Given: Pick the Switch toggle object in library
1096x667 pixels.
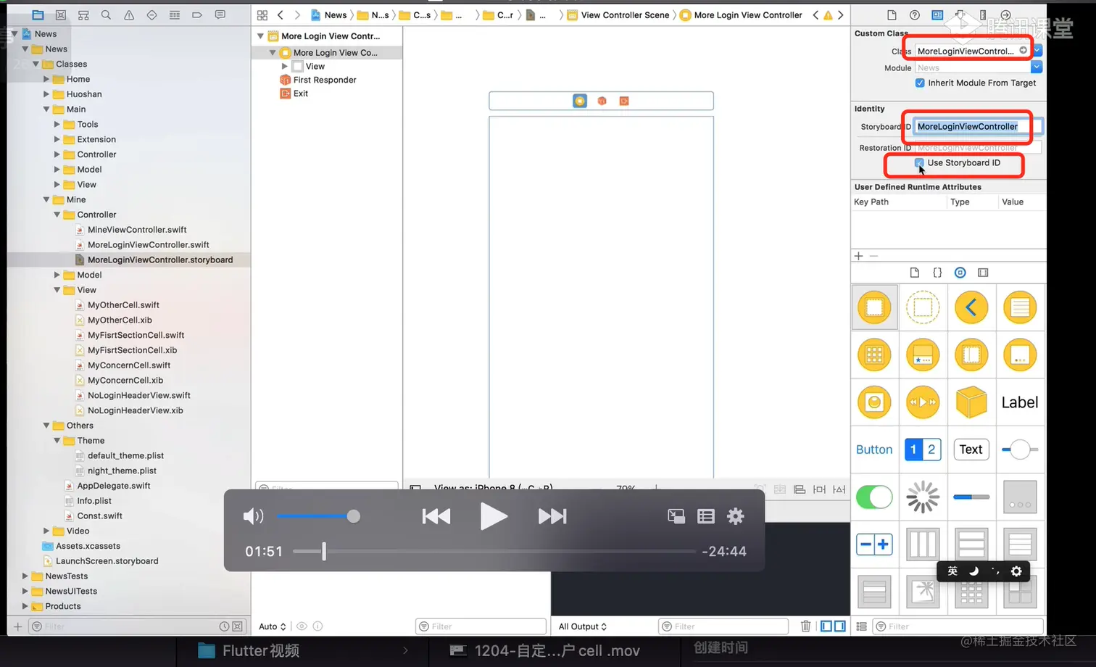Looking at the screenshot, I should 874,497.
